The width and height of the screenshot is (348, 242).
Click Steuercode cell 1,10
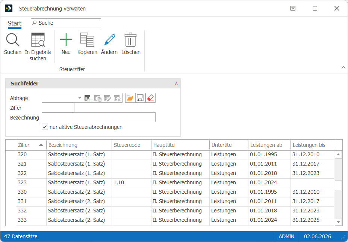pos(132,183)
